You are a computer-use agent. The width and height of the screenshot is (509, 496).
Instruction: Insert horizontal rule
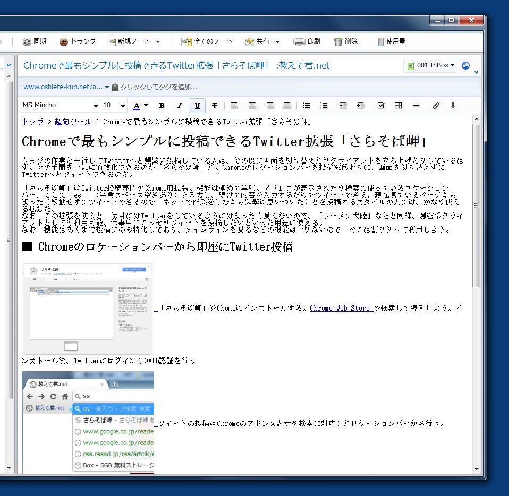416,106
